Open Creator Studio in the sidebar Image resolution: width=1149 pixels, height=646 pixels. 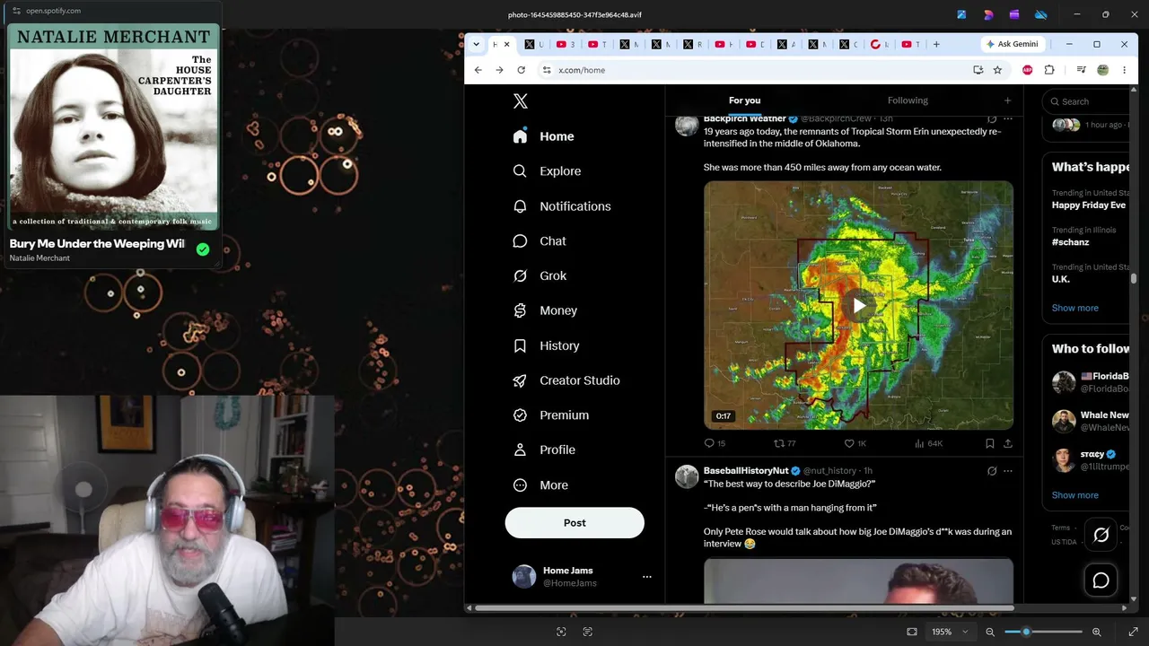pyautogui.click(x=566, y=380)
